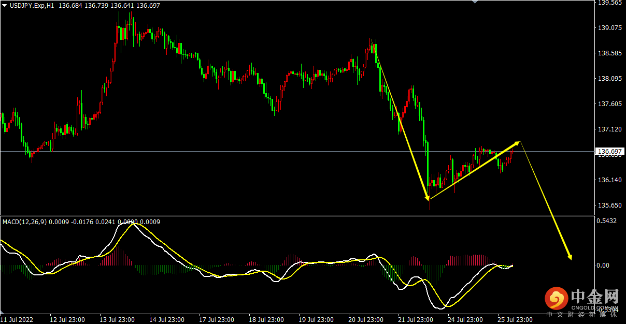The height and width of the screenshot is (324, 626).
Task: Click the 136.140 price axis label
Action: click(x=609, y=180)
